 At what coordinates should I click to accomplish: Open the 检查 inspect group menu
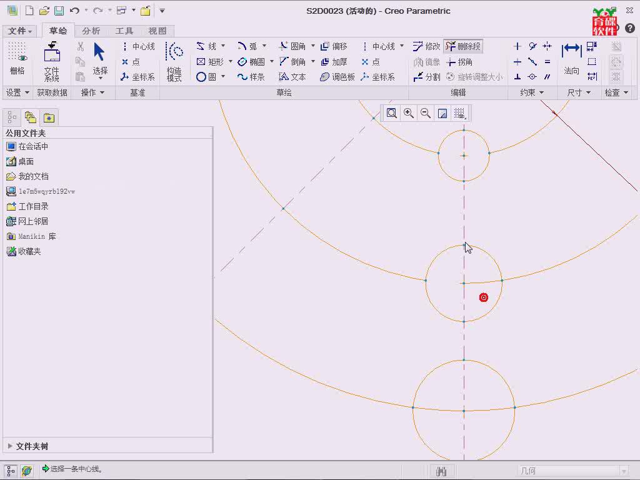coord(616,92)
